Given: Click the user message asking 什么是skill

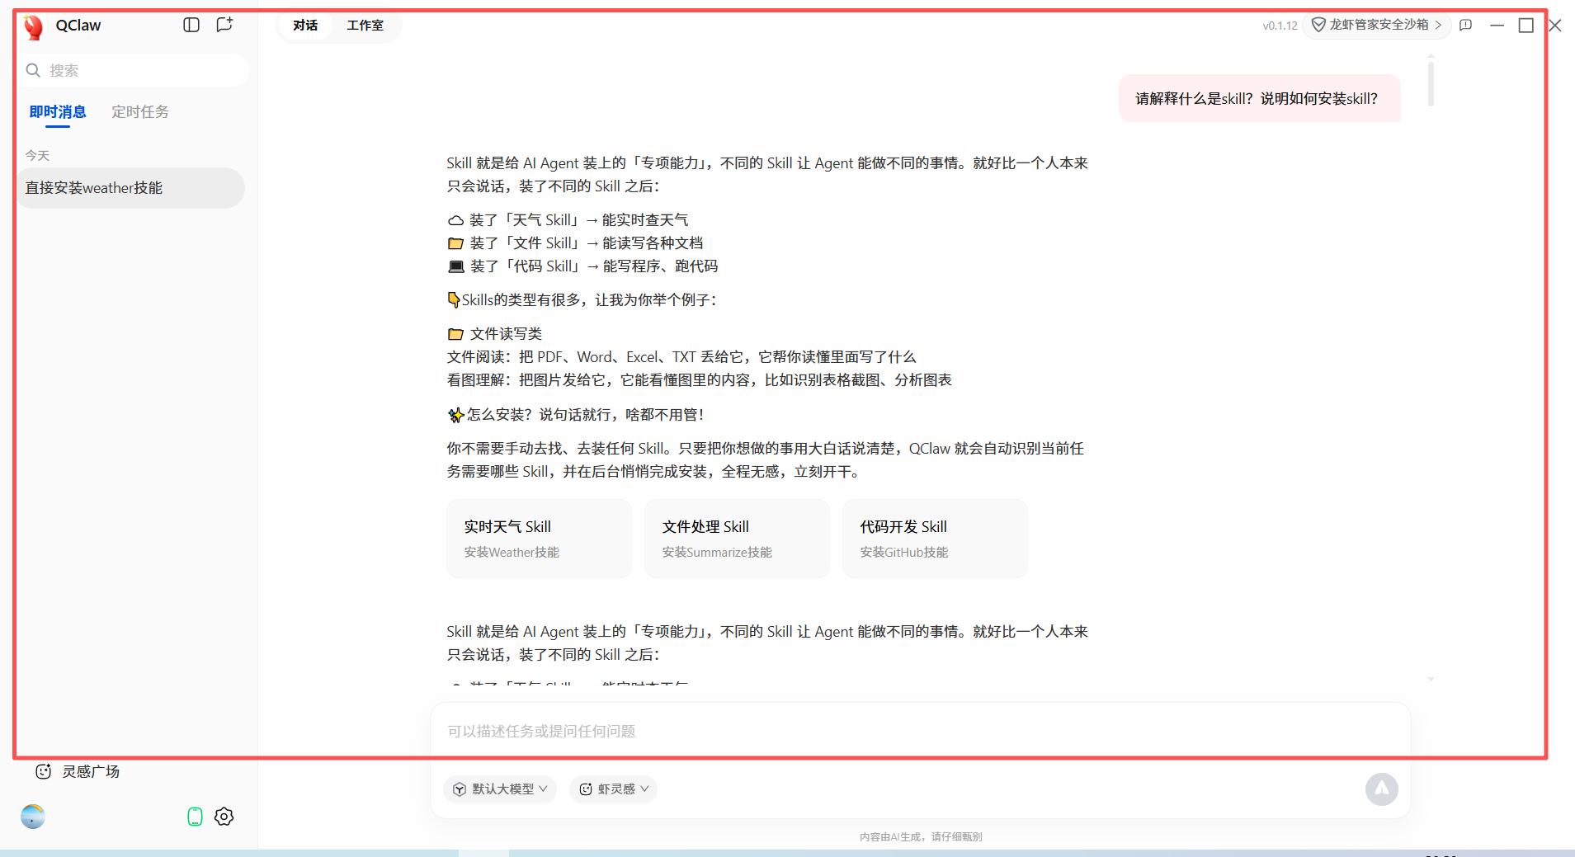Looking at the screenshot, I should [x=1260, y=98].
